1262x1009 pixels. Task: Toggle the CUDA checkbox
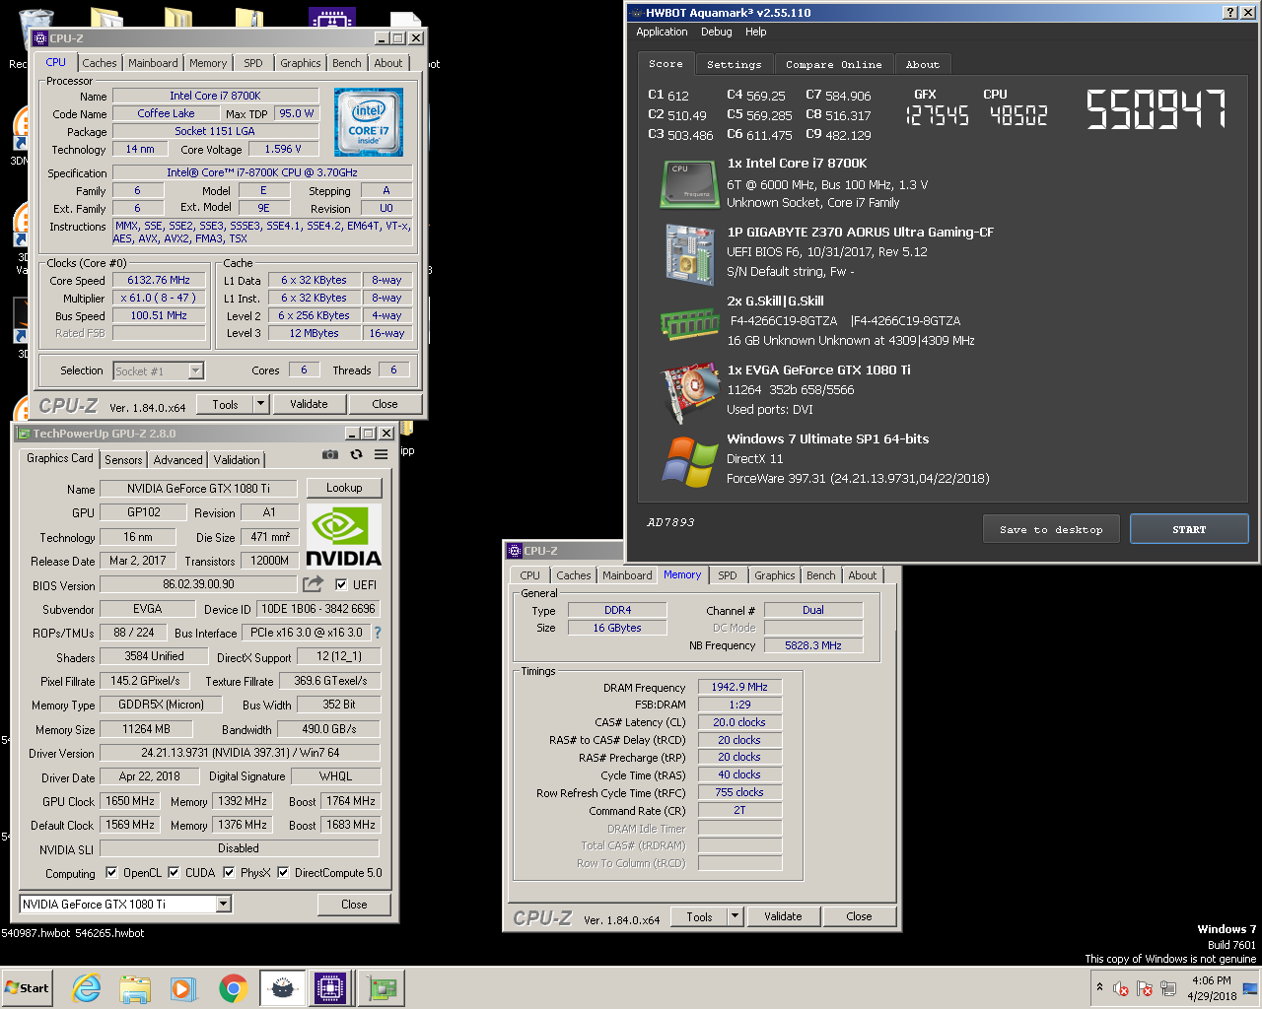174,872
